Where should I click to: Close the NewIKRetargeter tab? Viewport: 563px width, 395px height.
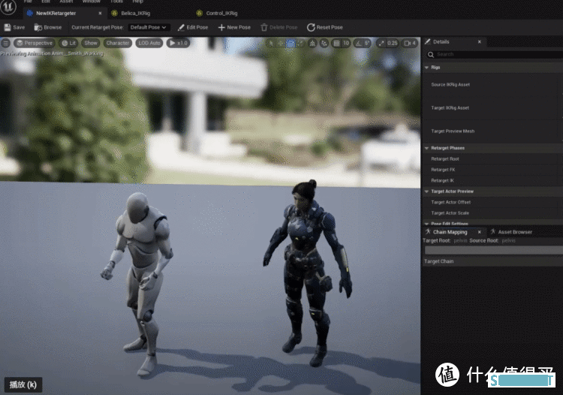[x=100, y=14]
